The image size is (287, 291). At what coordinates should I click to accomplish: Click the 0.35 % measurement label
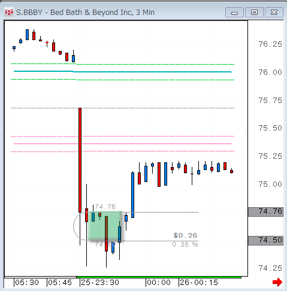(185, 244)
